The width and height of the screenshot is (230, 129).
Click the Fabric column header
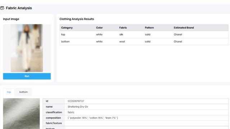123,28
